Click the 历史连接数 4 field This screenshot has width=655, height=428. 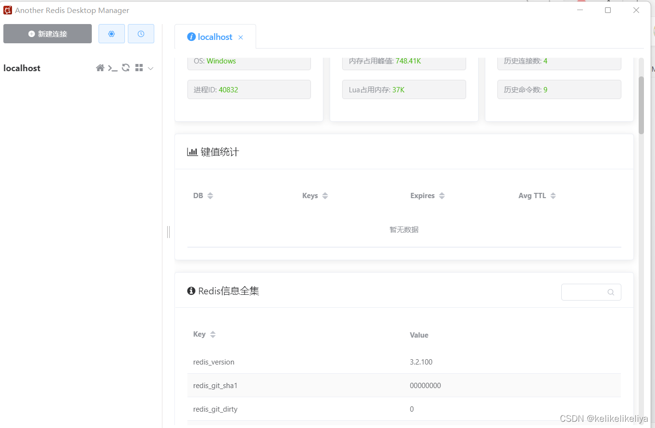tap(559, 62)
